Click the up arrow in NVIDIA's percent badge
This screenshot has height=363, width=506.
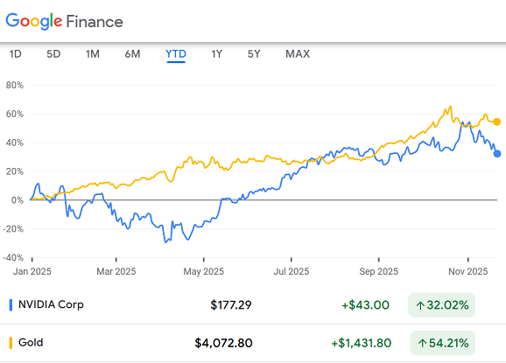click(420, 305)
